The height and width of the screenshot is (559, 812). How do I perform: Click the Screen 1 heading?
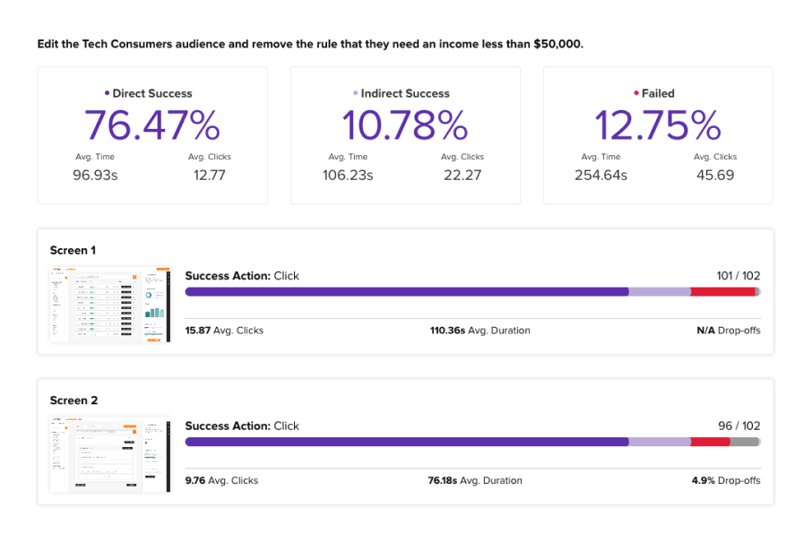coord(73,251)
